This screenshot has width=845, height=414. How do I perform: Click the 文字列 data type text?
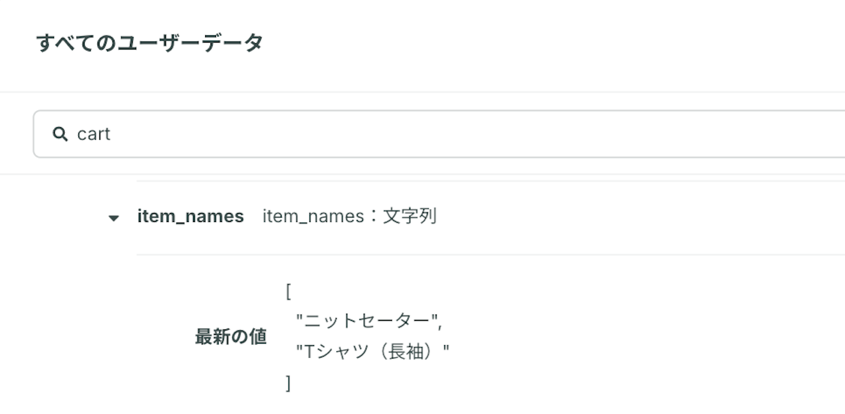click(410, 216)
